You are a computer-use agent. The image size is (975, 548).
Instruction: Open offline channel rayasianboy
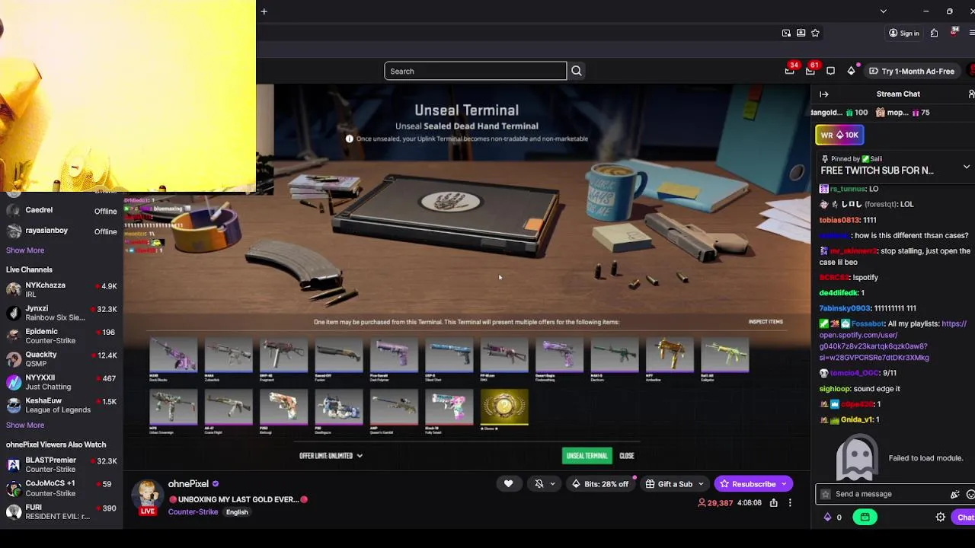[x=61, y=231]
